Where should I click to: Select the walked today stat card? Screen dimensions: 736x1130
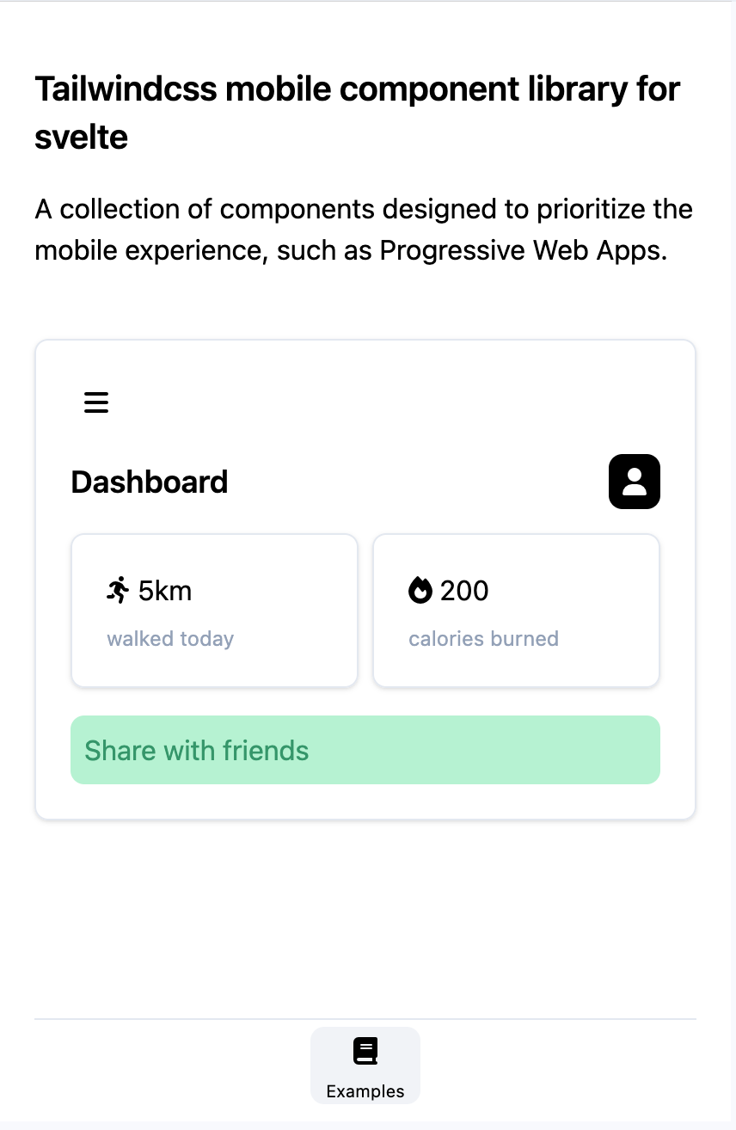(214, 611)
